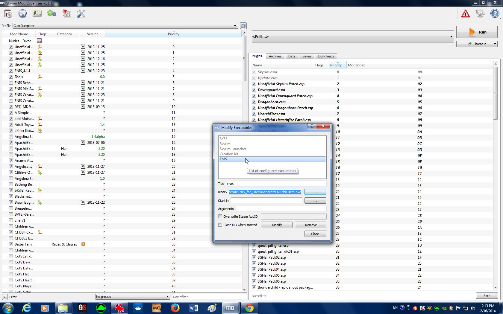503x314 pixels.
Task: Click the mod list vertical scrollbar thumb
Action: (244, 59)
